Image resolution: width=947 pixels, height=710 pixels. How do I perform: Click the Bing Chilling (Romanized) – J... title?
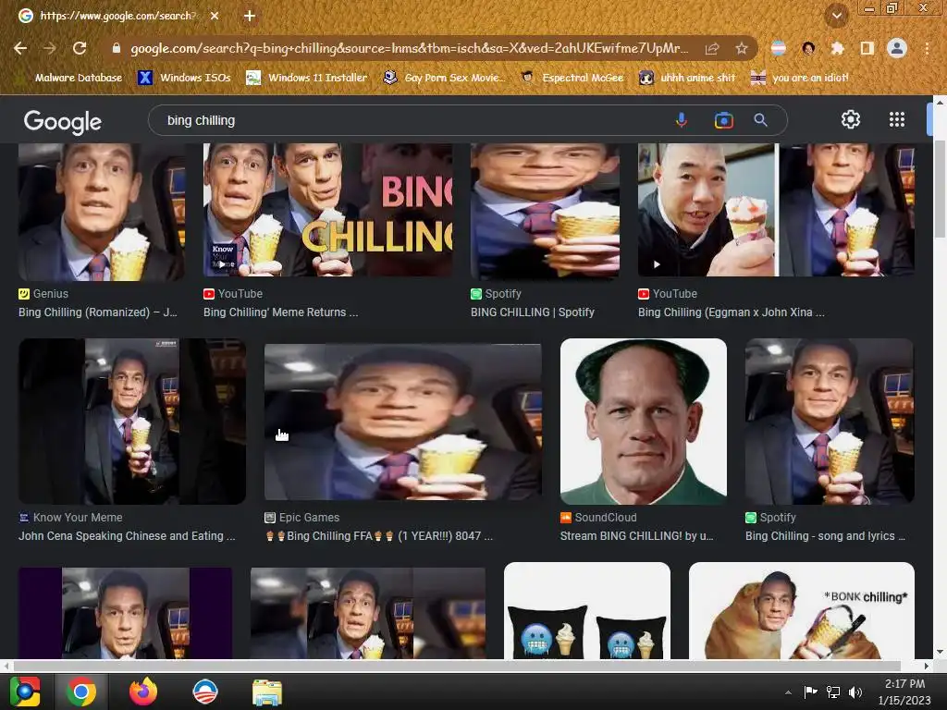[x=98, y=312]
